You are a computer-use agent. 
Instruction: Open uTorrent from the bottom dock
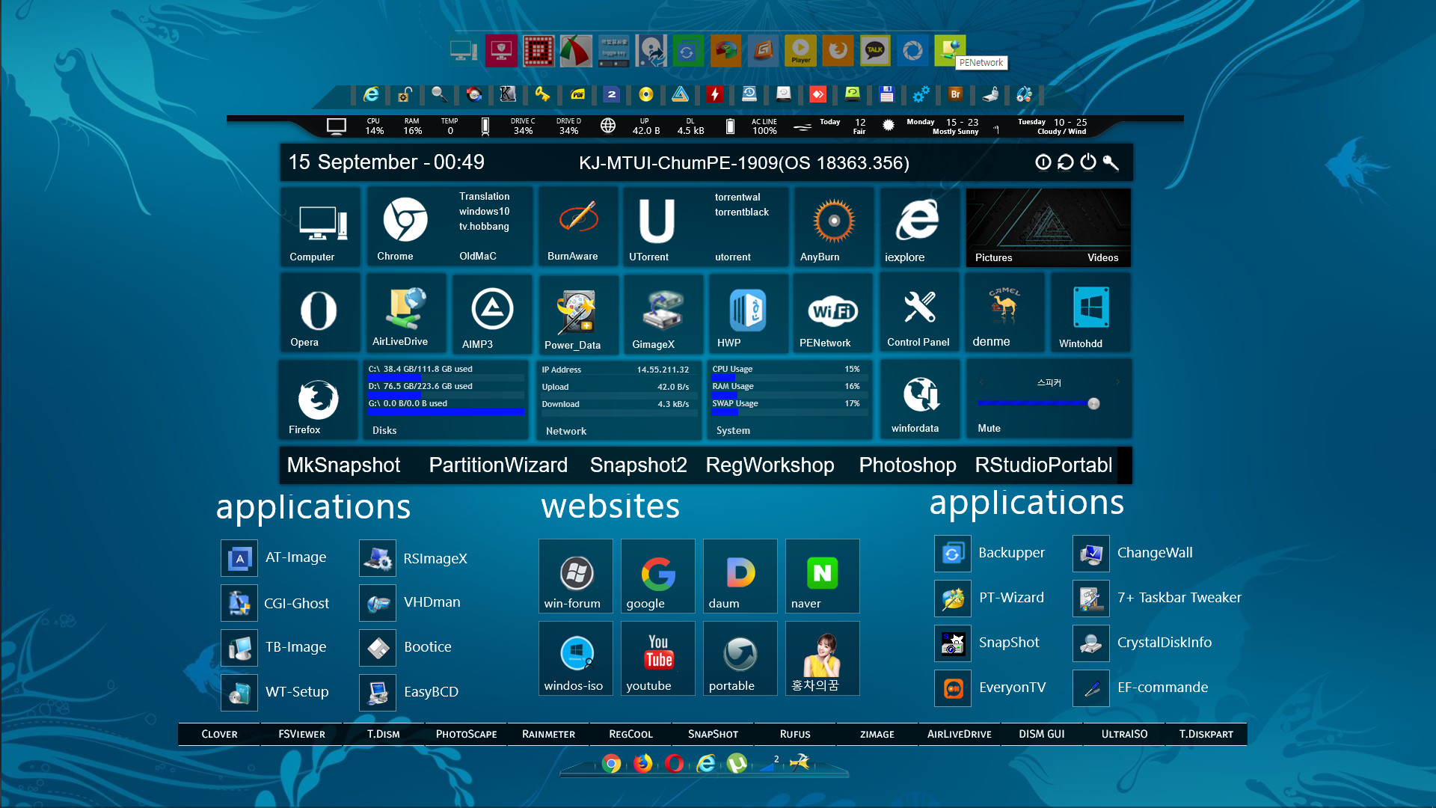point(737,763)
